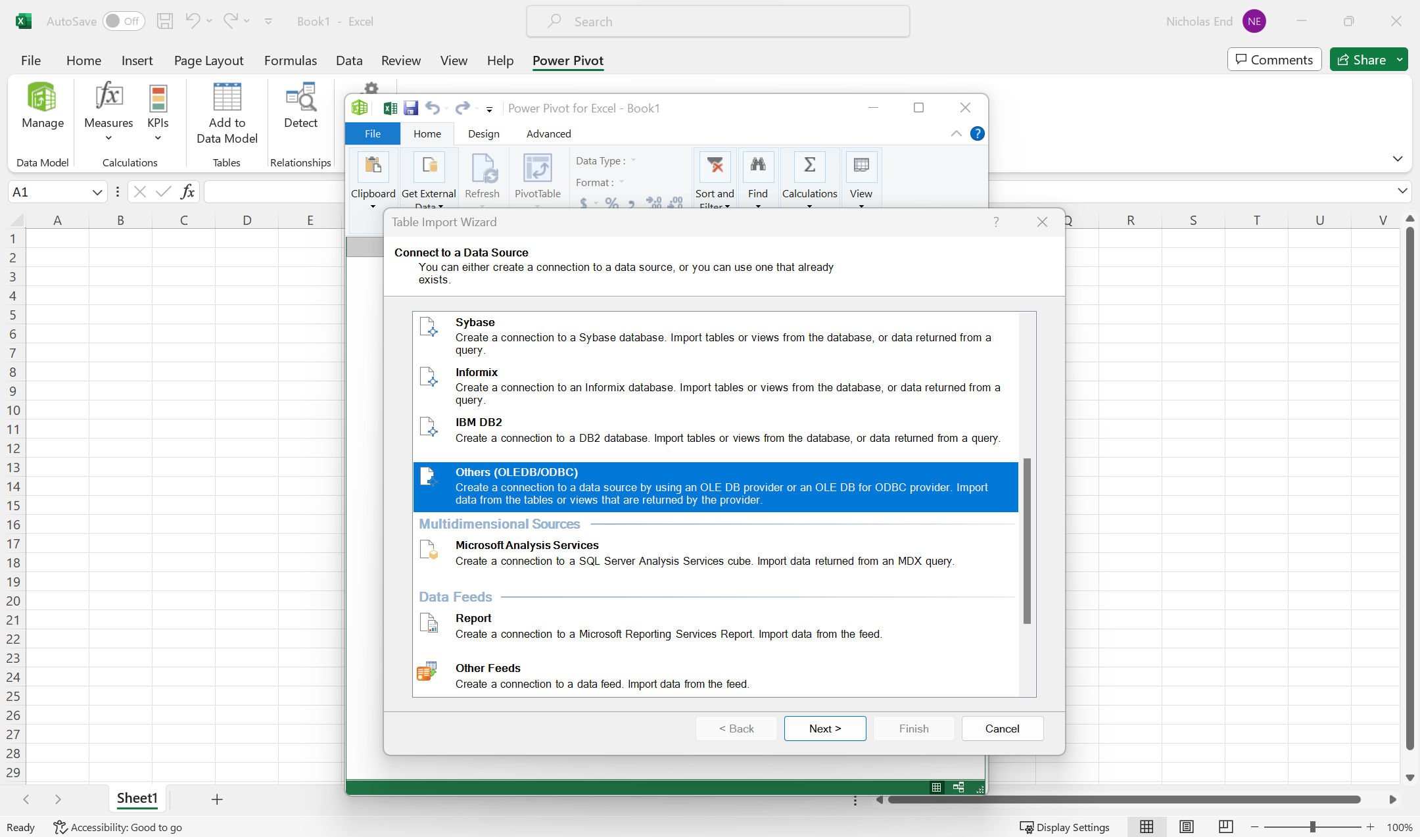The height and width of the screenshot is (837, 1420).
Task: Click the Get External Data icon
Action: [429, 168]
